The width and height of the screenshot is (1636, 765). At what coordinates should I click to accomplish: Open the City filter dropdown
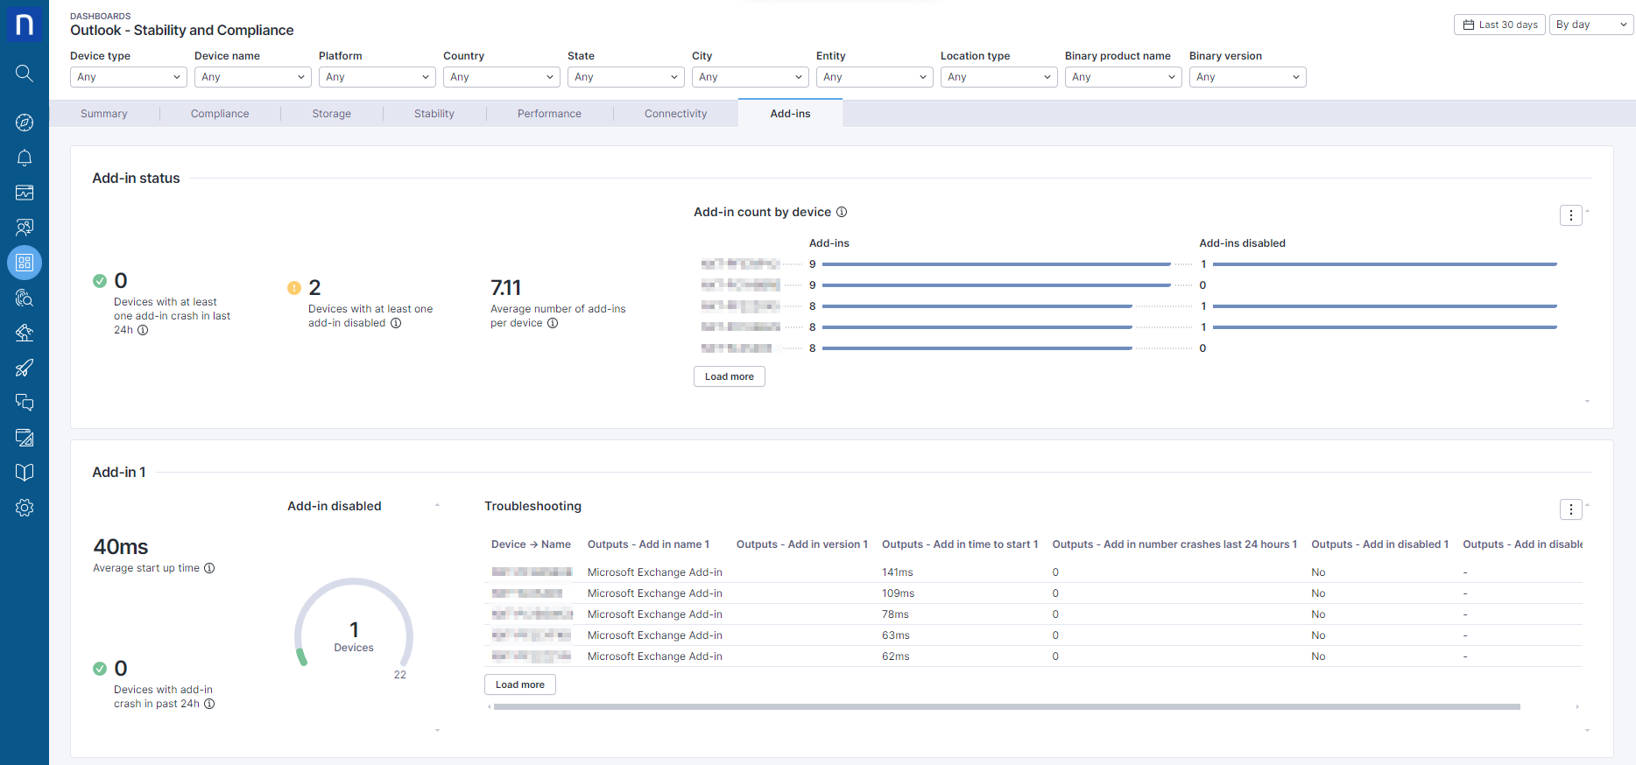pos(751,77)
